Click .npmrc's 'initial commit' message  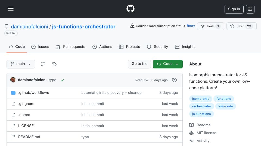point(92,115)
